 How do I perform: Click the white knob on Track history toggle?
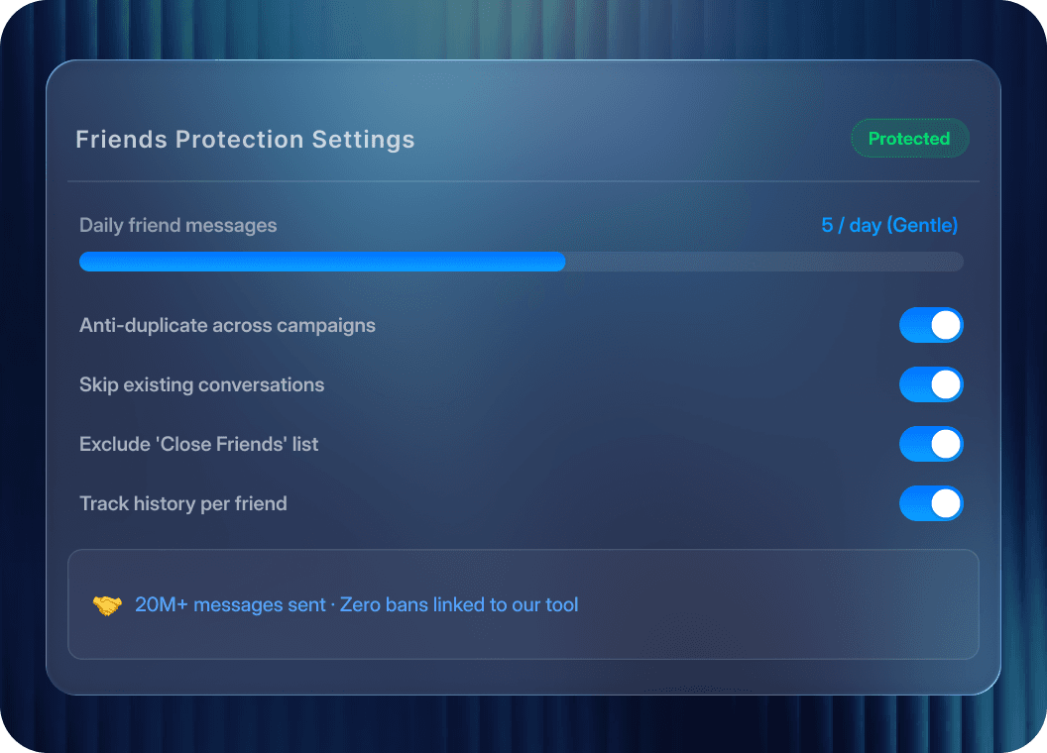click(x=946, y=503)
